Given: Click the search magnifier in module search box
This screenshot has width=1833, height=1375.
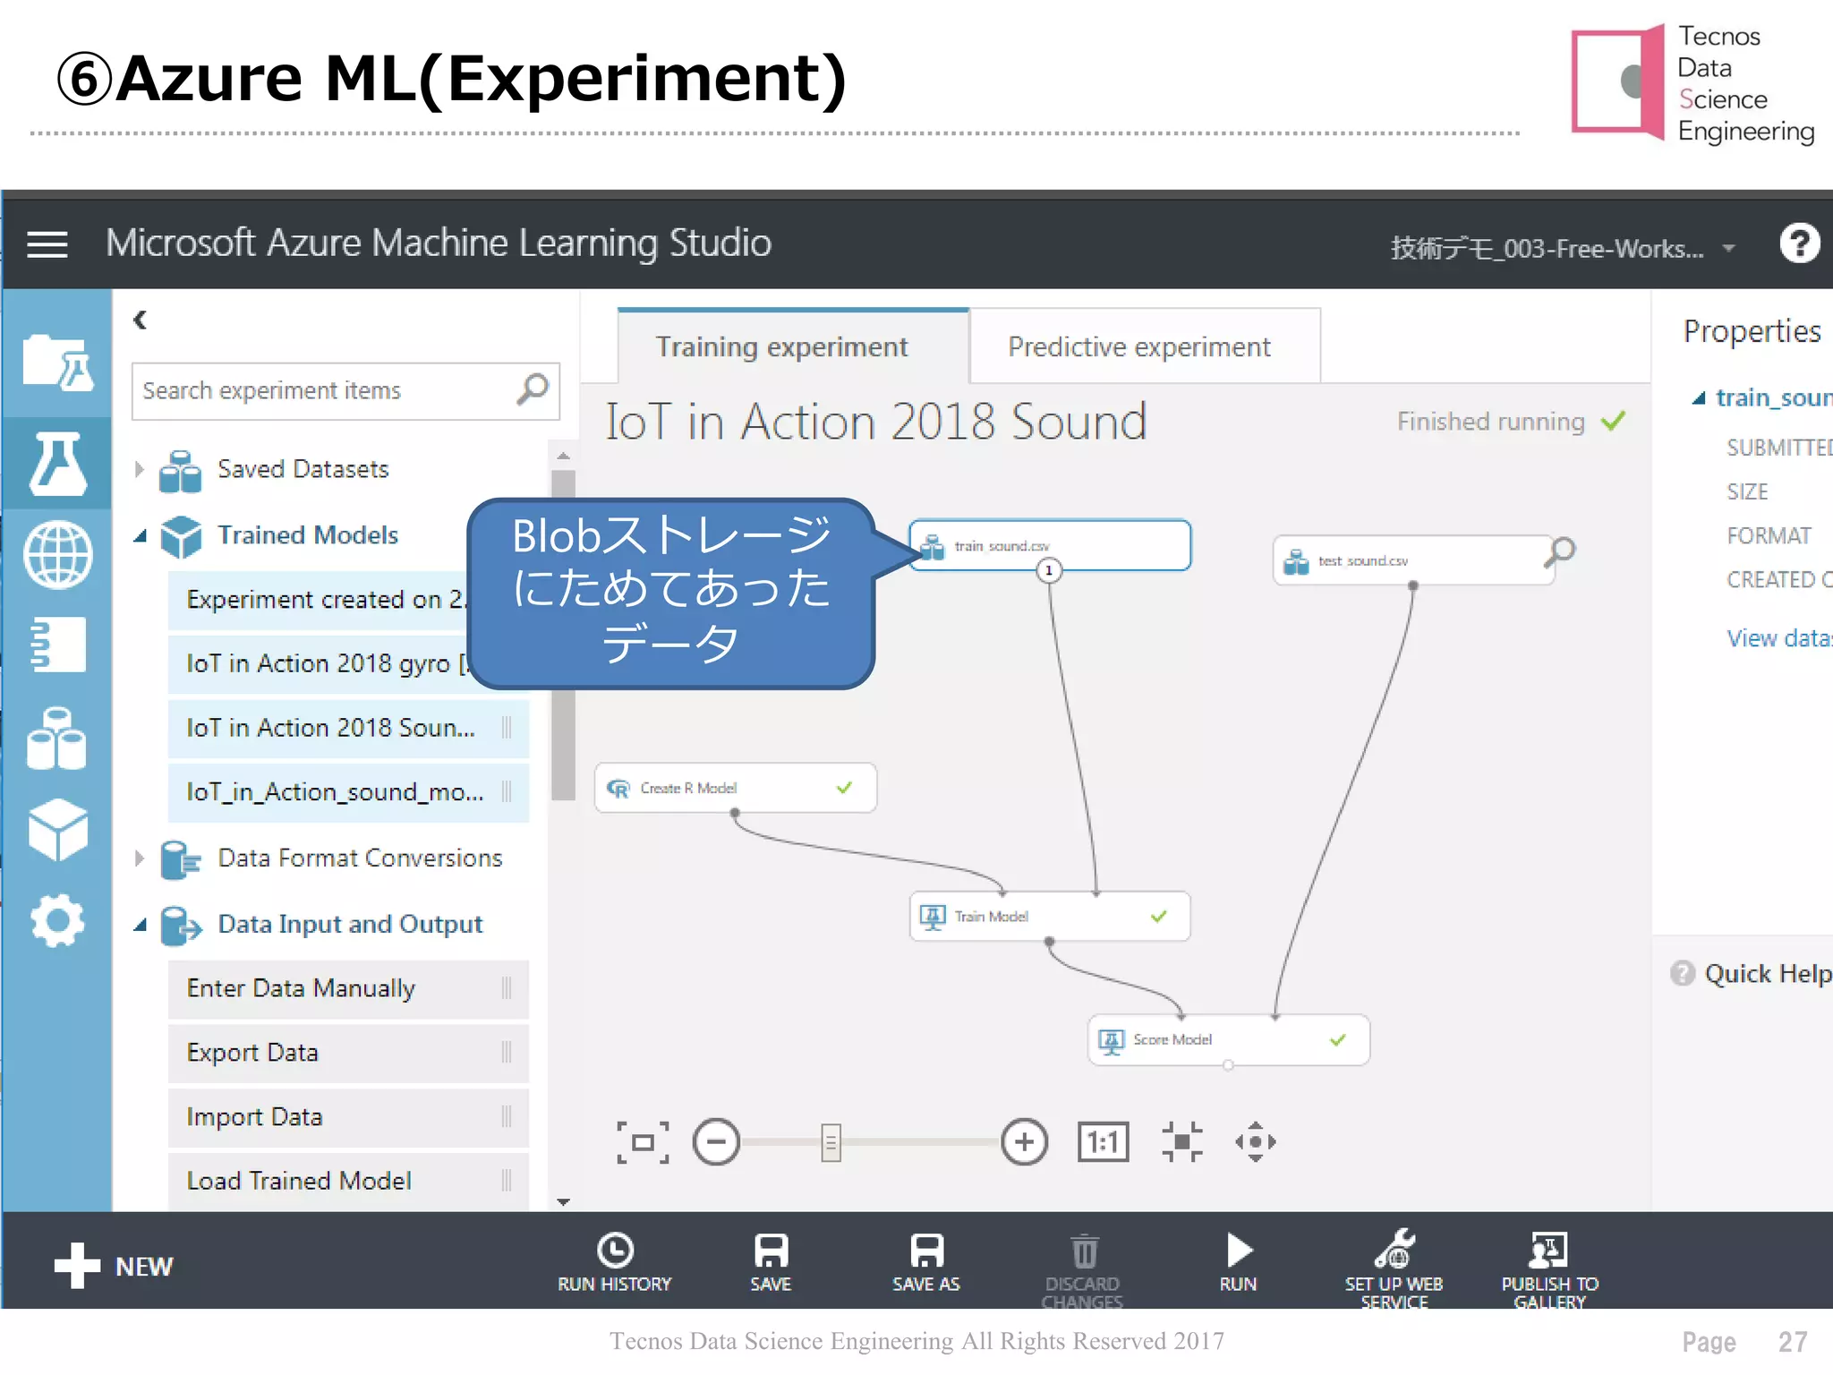Looking at the screenshot, I should tap(533, 390).
